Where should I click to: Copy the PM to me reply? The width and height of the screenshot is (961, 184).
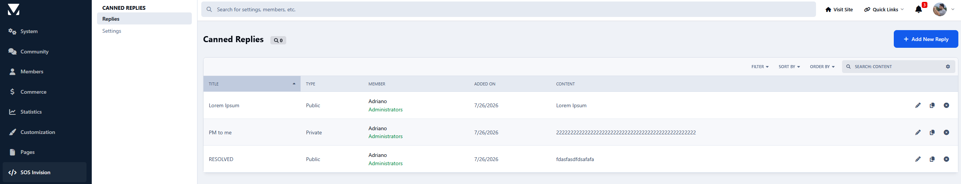[x=932, y=132]
